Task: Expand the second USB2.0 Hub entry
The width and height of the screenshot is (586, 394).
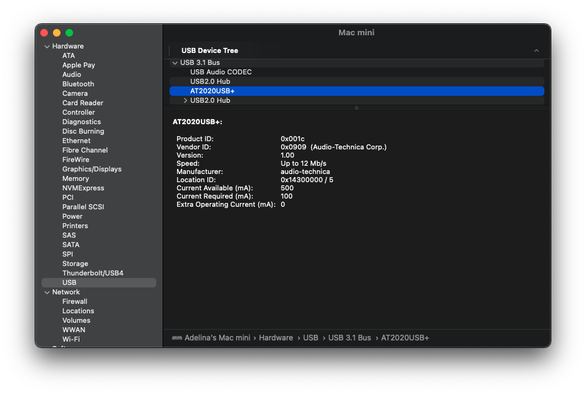Action: tap(185, 101)
